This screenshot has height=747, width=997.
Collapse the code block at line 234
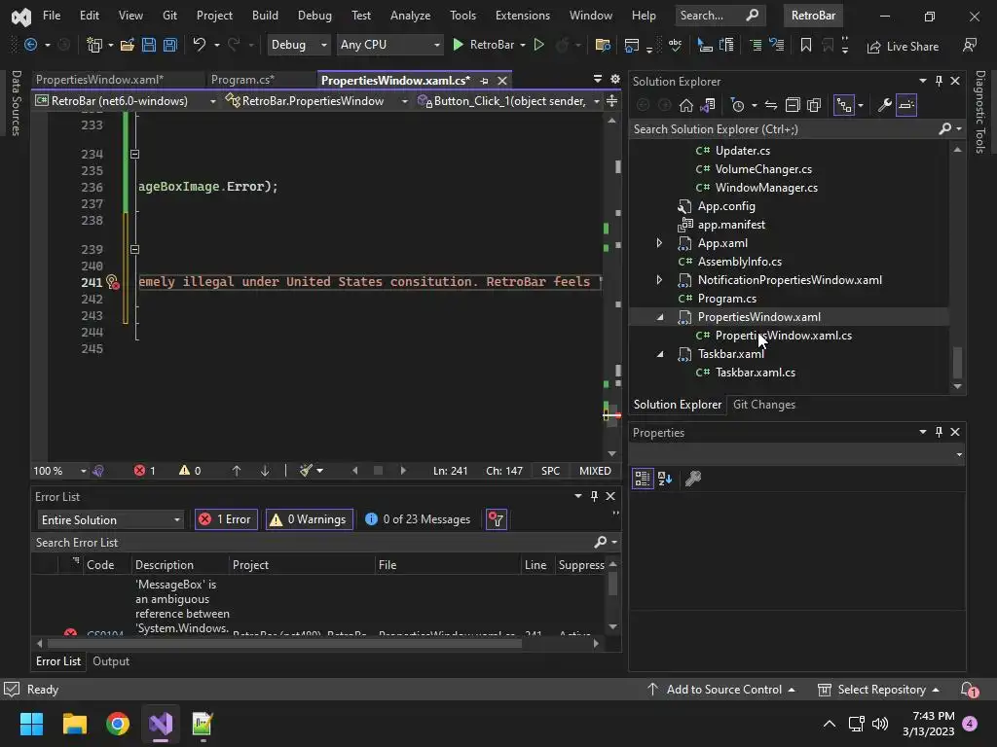tap(134, 154)
